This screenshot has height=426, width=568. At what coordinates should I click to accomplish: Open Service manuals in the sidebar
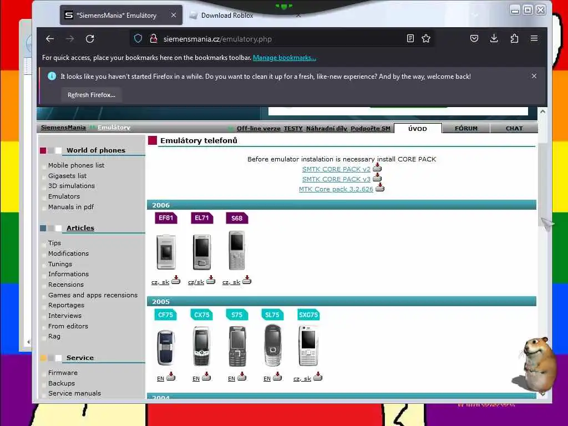75,393
